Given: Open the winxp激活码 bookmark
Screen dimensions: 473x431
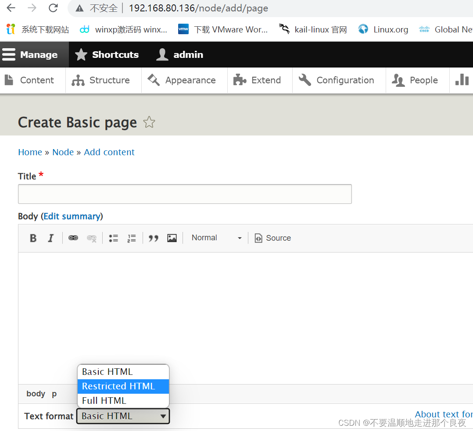Looking at the screenshot, I should [123, 29].
